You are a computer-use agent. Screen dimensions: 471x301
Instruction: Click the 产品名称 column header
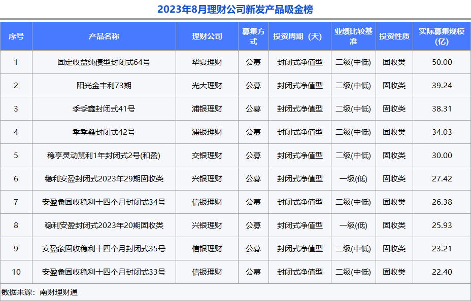tap(104, 36)
